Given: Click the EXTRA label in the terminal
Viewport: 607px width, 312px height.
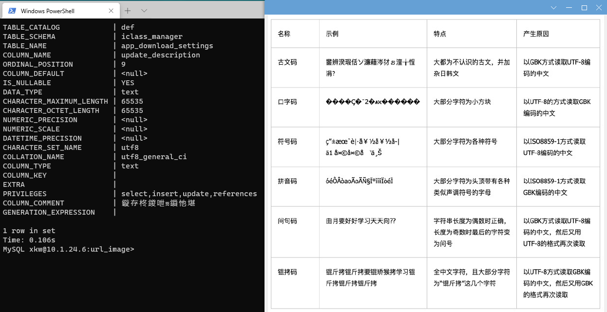Looking at the screenshot, I should click(14, 184).
